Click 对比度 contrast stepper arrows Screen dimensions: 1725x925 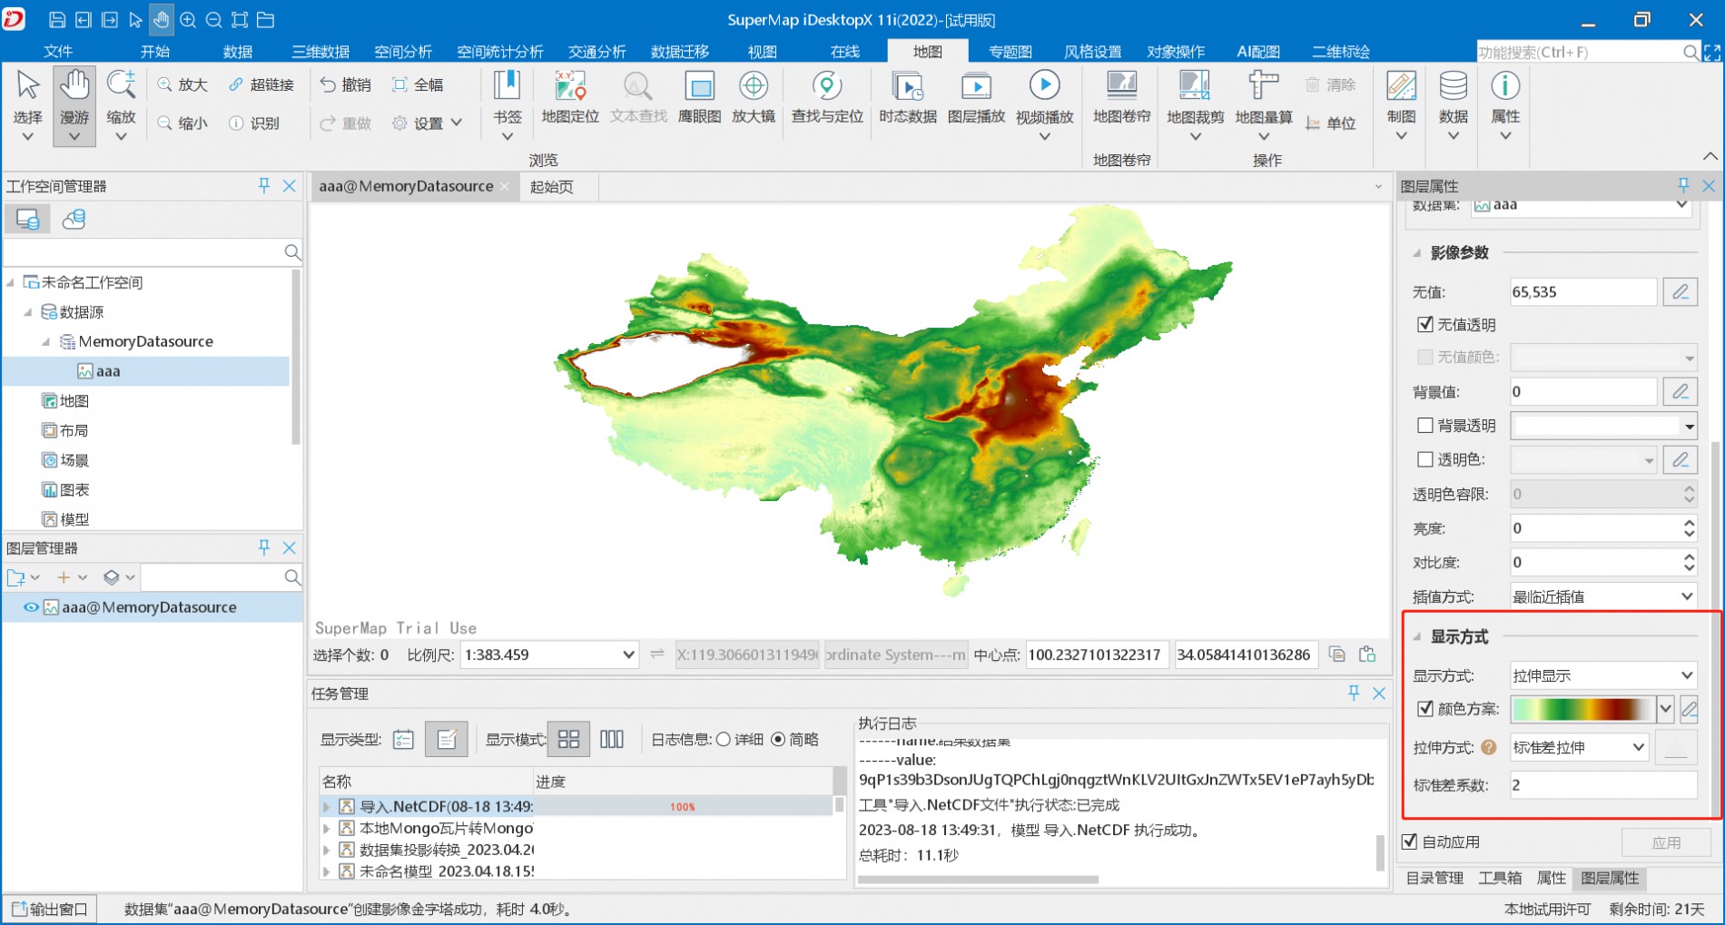point(1689,562)
